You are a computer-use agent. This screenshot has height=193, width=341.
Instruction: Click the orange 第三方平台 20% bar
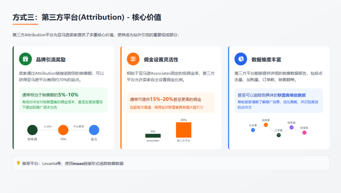[183, 130]
